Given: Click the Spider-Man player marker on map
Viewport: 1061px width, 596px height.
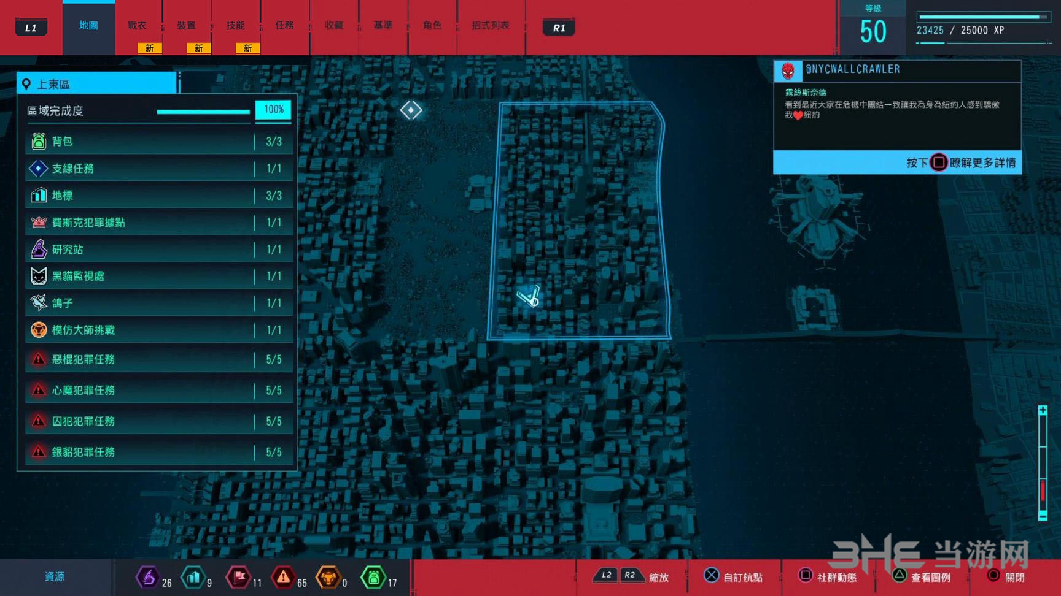Looking at the screenshot, I should coord(529,296).
